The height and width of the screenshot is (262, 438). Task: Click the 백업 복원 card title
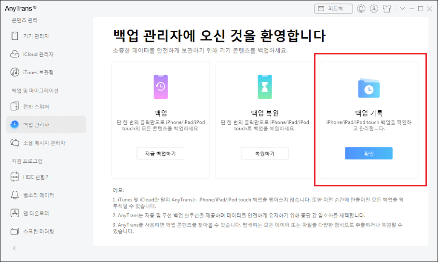[x=265, y=113]
